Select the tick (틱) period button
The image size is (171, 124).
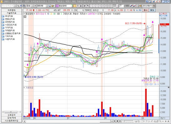click(88, 6)
